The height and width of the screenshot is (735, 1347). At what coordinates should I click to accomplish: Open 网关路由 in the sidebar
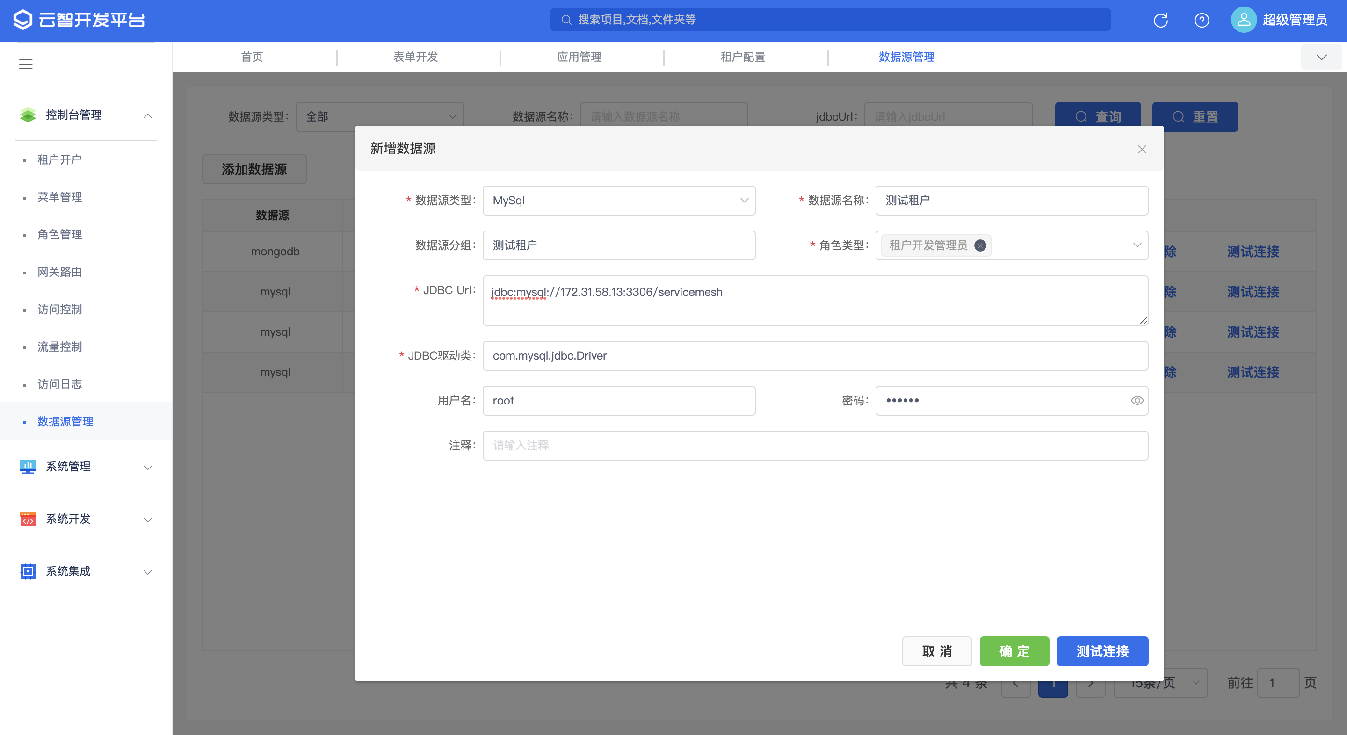tap(59, 272)
